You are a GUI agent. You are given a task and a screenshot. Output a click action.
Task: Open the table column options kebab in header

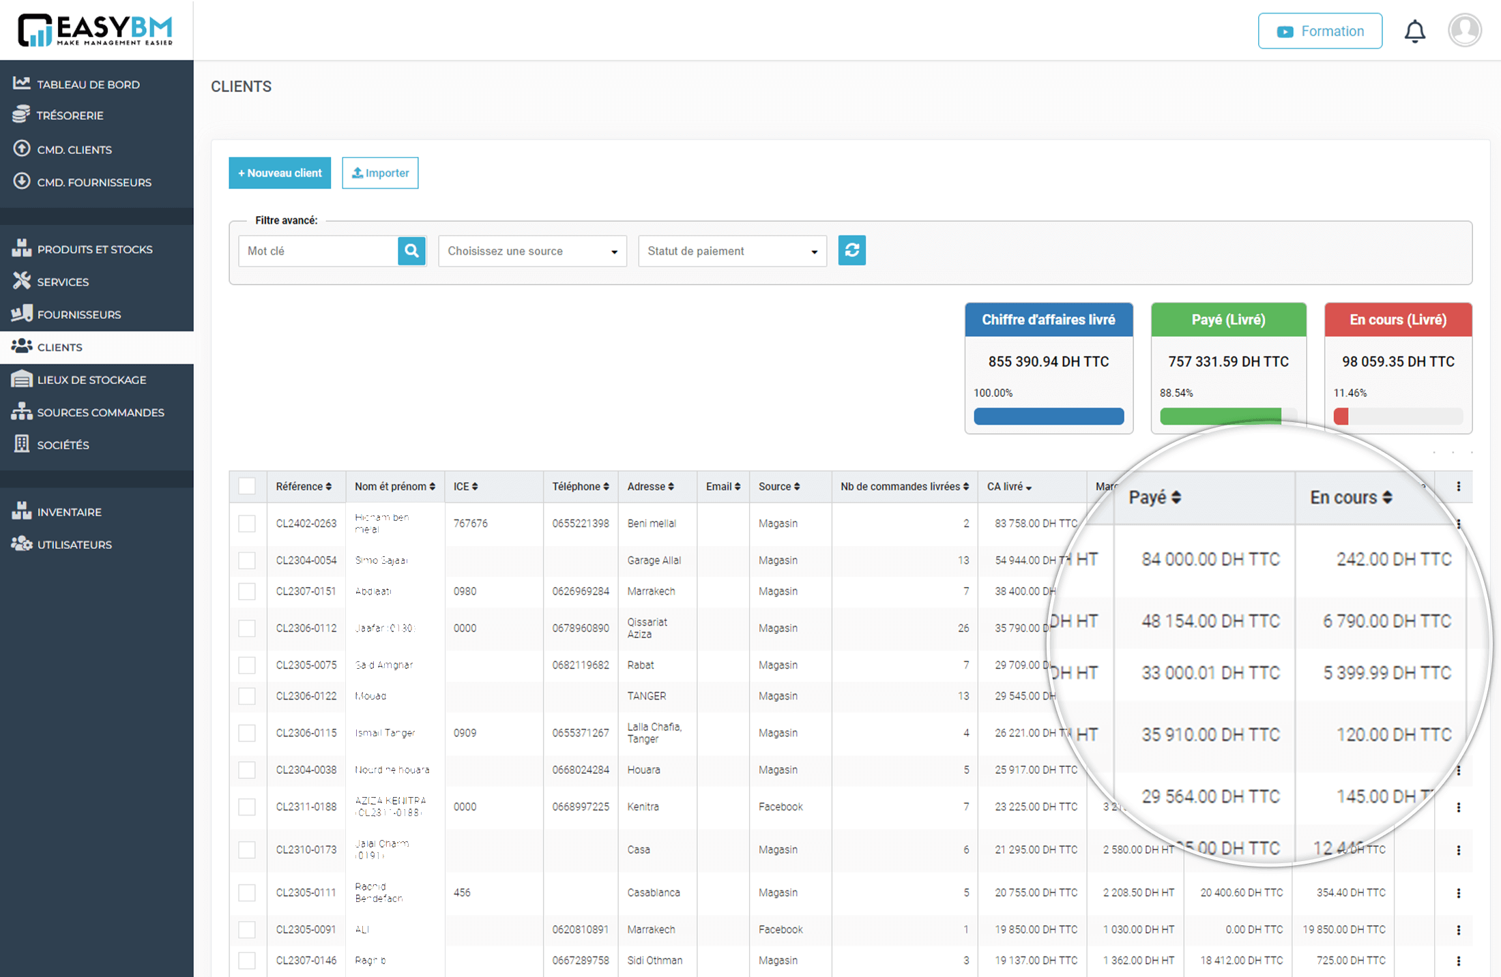(1459, 486)
